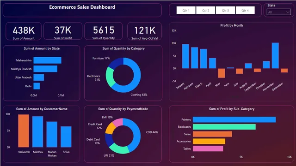Click the negative September profit bar
Viewport: 296px width, 166px height.
(257, 70)
